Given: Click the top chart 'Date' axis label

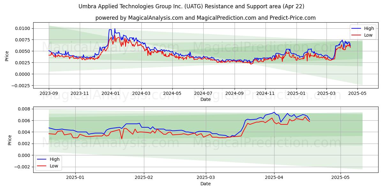Looking at the screenshot, I should click(206, 99).
